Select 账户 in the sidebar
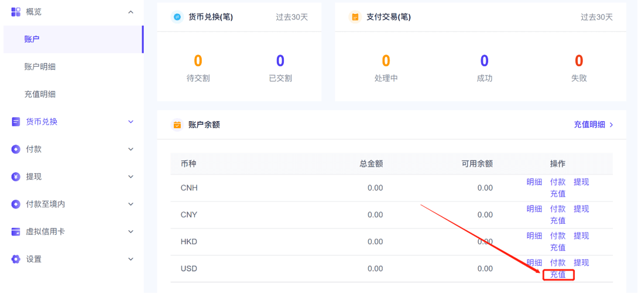 [x=73, y=39]
